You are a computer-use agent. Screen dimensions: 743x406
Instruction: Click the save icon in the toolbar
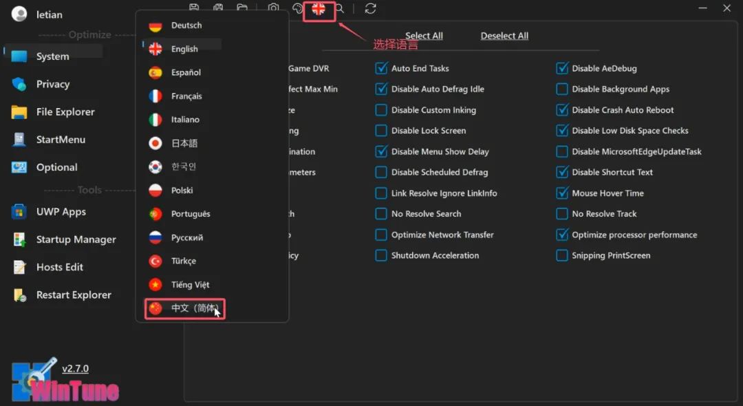194,8
